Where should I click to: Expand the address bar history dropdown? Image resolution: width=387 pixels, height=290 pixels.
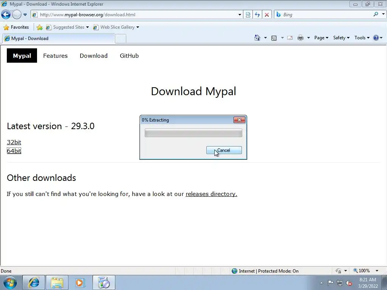point(239,15)
